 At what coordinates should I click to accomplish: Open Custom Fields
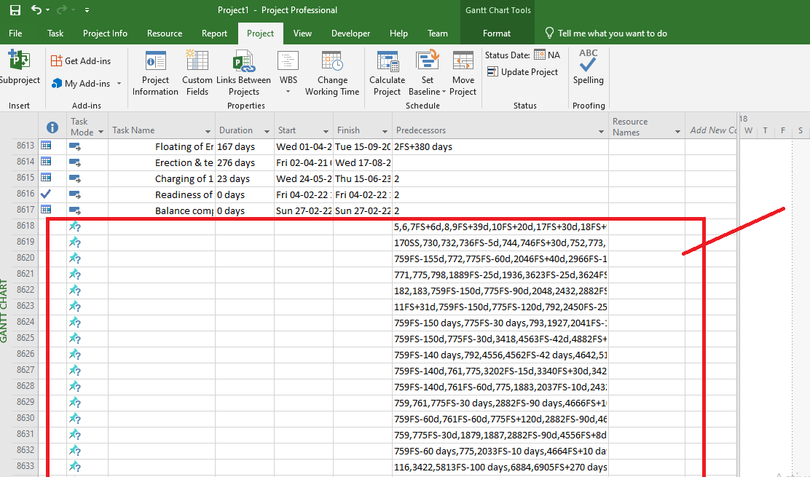pos(197,72)
